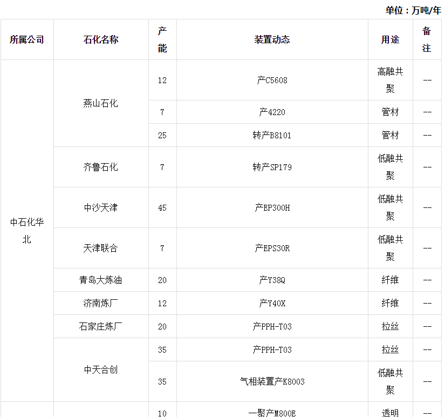Viewport: 445px width, 417px height.
Task: Select 低融共聚 in the 气相装置产K8003 row
Action: (x=390, y=381)
